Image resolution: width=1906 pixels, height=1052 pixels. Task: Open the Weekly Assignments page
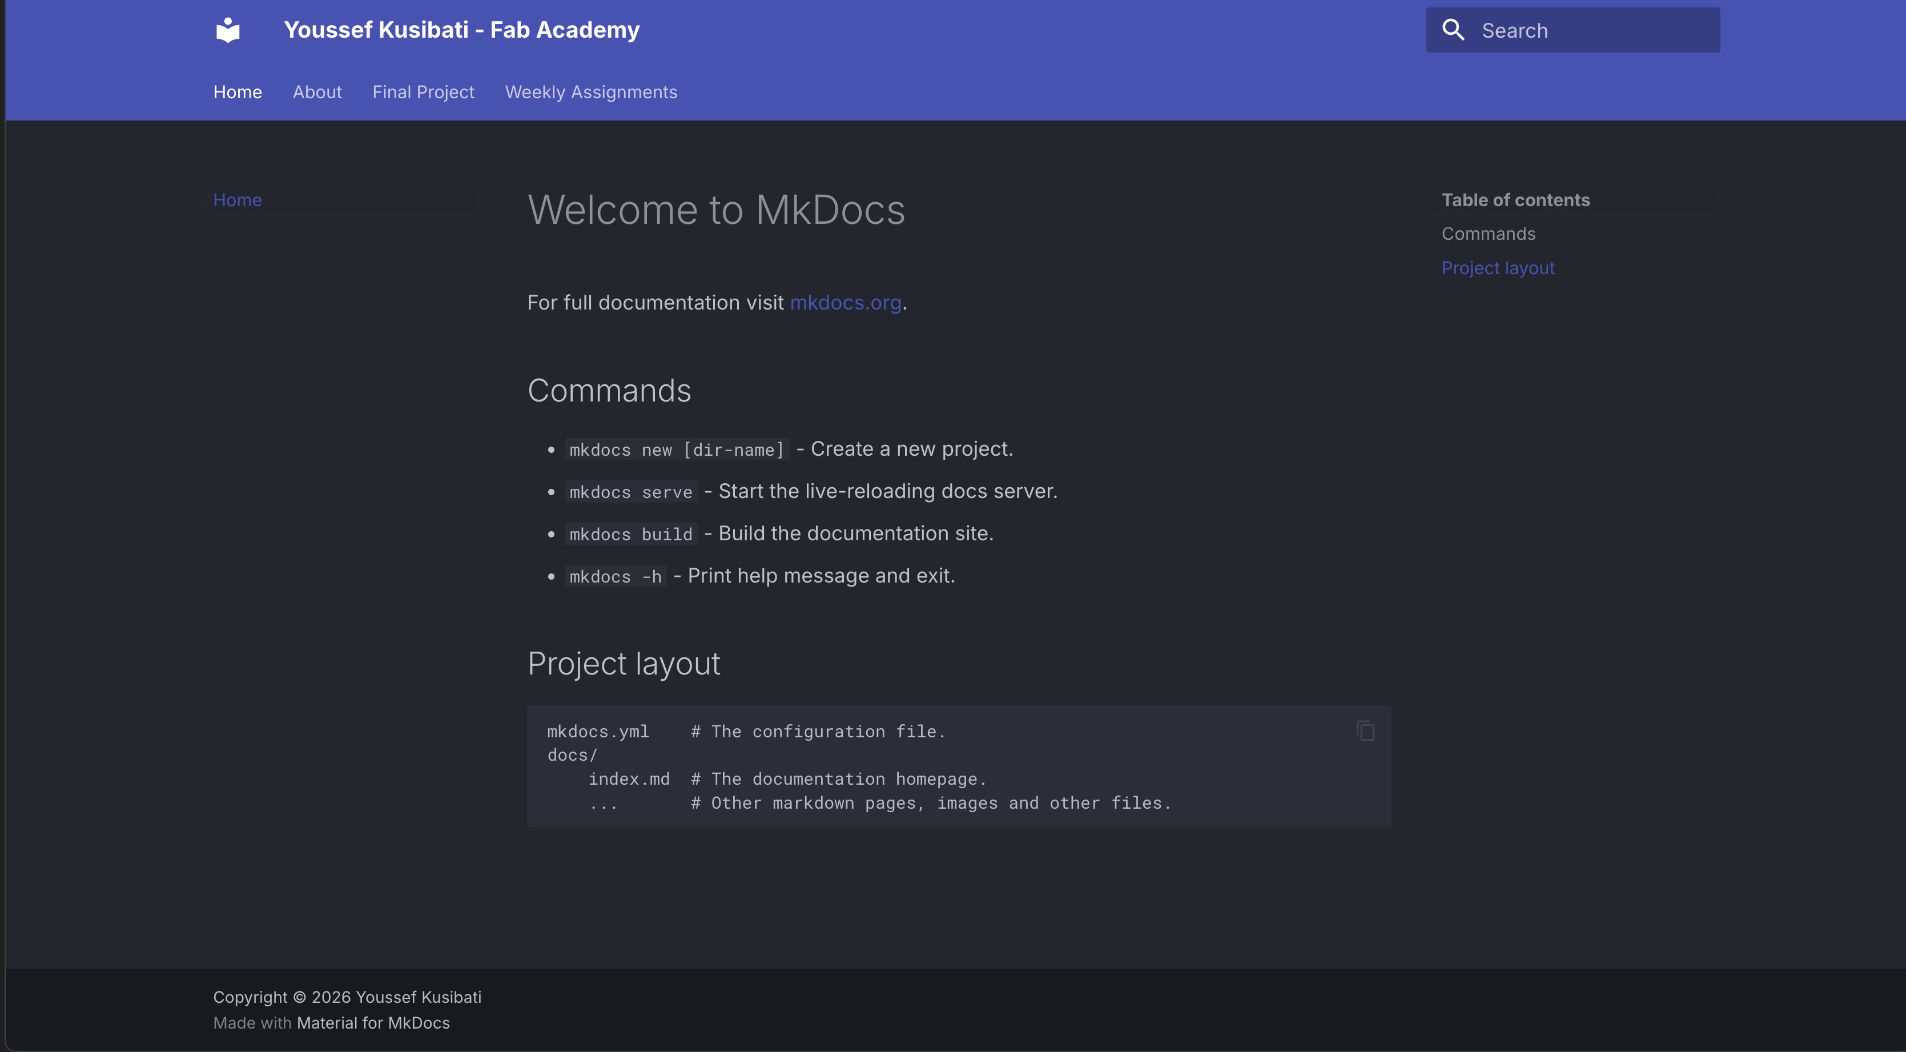tap(590, 92)
